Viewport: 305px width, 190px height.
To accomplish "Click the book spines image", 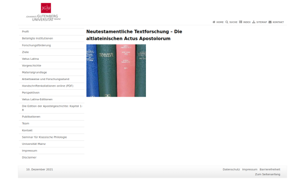I will tap(116, 70).
